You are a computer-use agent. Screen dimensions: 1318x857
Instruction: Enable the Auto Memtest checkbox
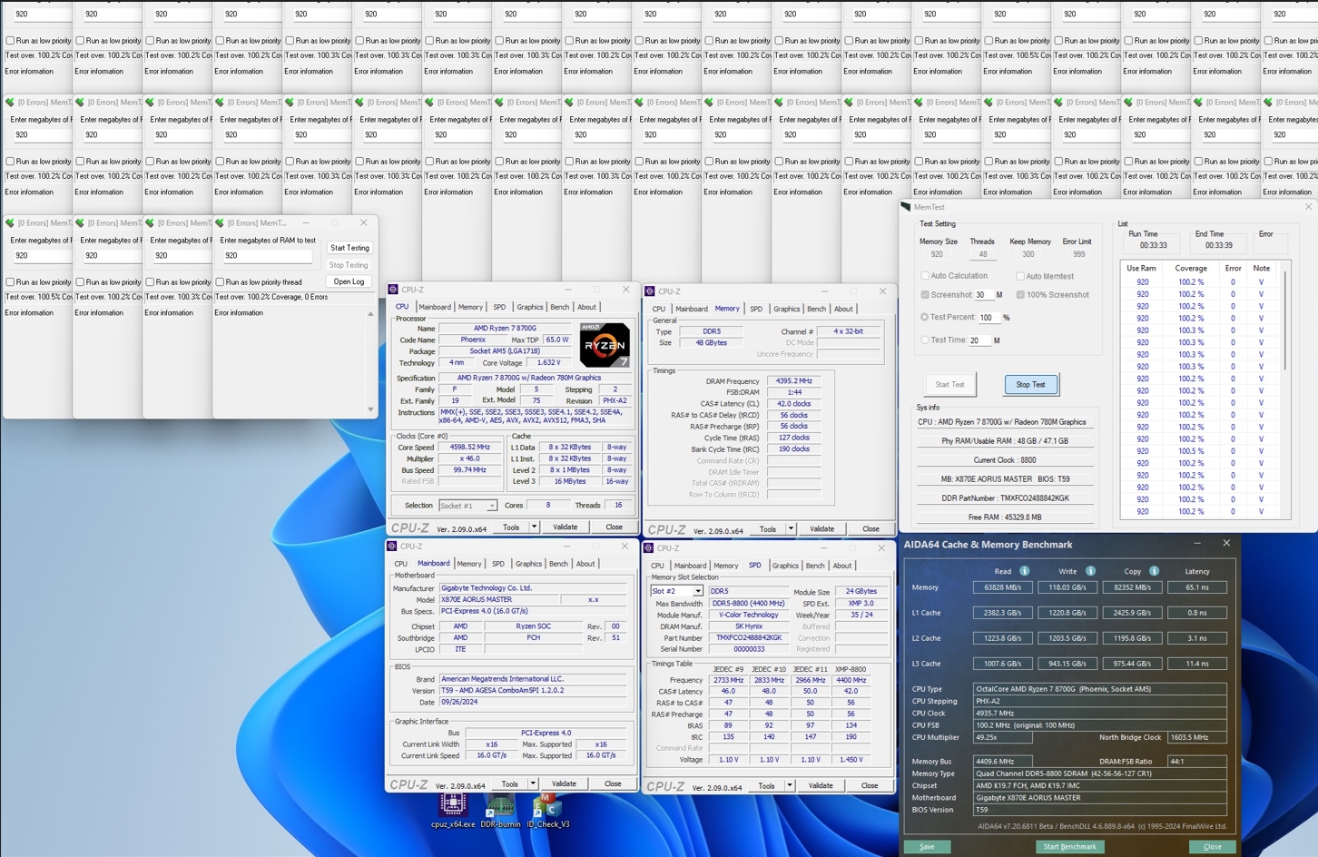click(1020, 276)
